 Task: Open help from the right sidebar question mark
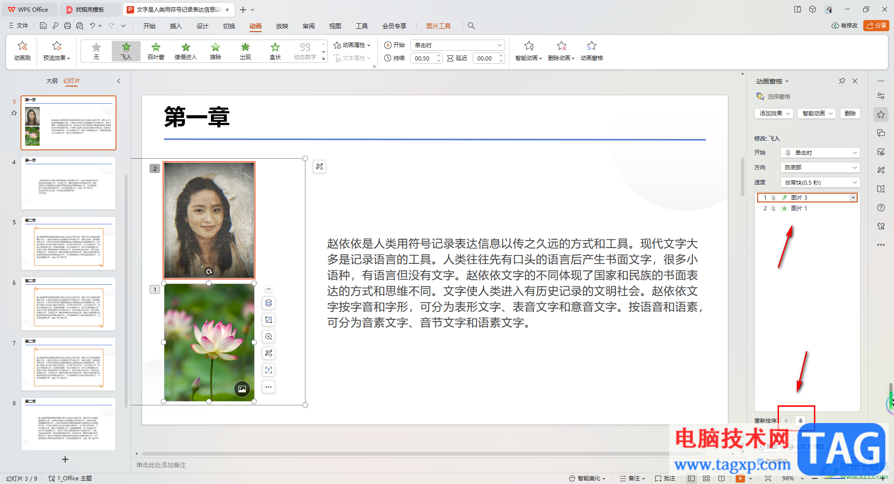coord(880,208)
